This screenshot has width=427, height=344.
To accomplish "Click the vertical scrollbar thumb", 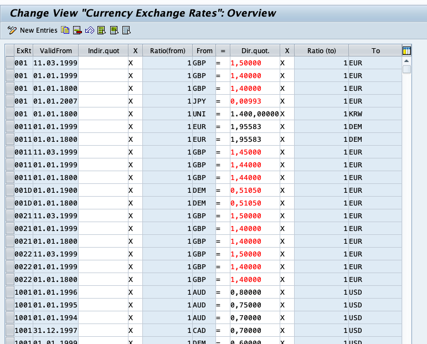I will click(x=407, y=69).
